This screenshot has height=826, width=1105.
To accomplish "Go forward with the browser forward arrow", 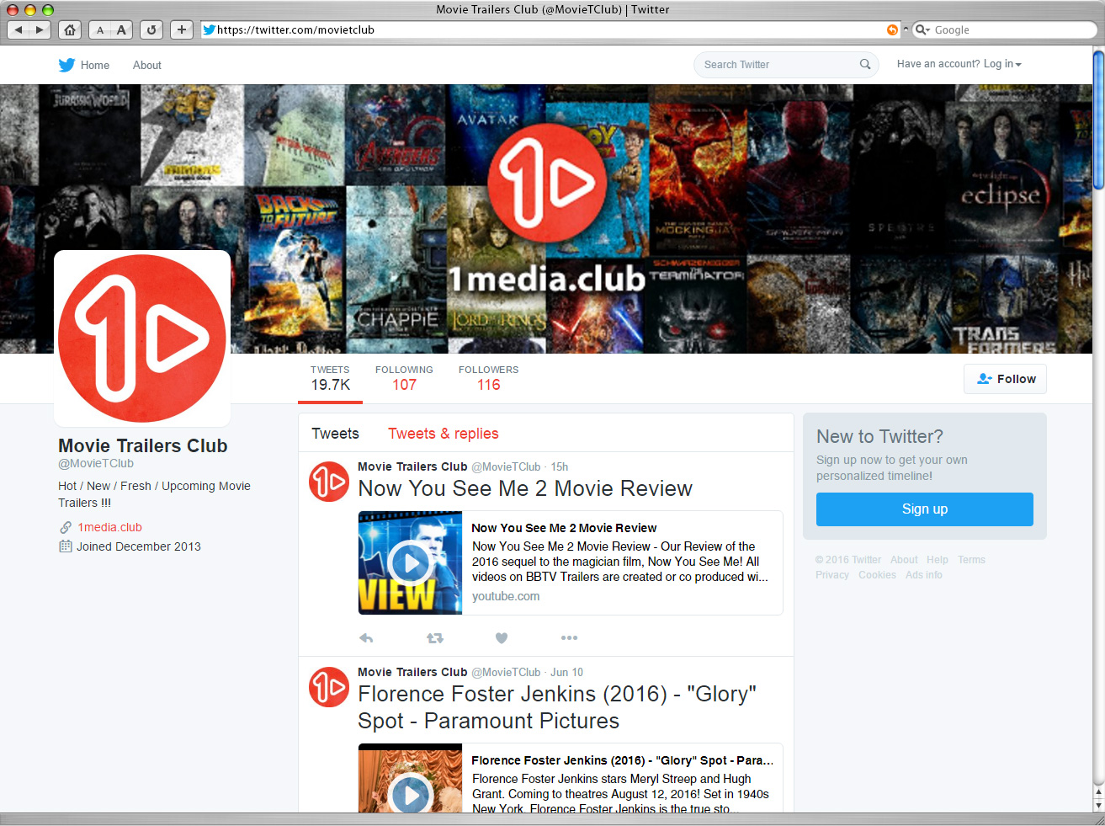I will click(x=40, y=29).
